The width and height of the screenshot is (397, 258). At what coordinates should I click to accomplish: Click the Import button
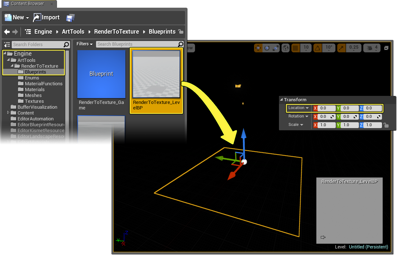(47, 18)
